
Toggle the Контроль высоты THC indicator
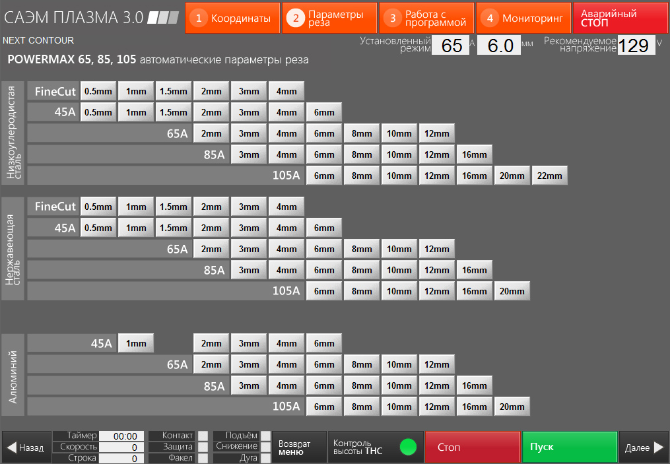[408, 447]
